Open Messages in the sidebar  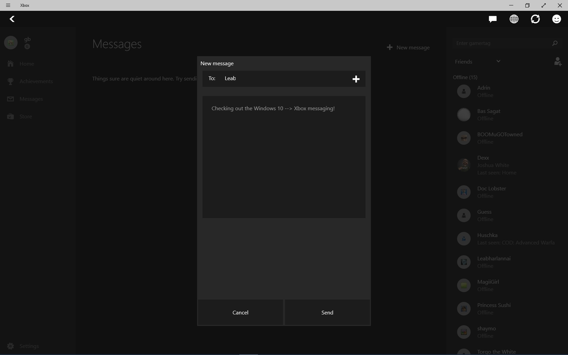point(37,99)
